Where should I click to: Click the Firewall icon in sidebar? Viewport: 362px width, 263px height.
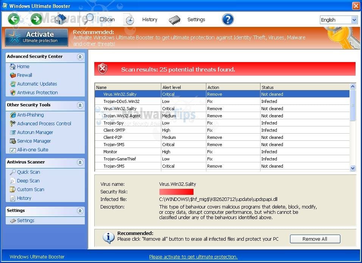coord(13,75)
